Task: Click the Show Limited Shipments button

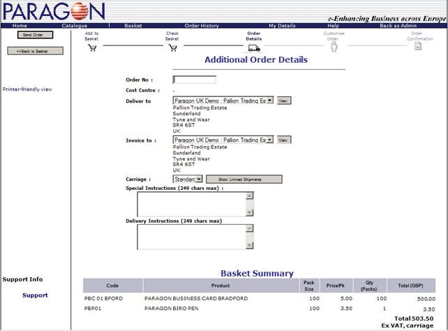Action: point(244,179)
